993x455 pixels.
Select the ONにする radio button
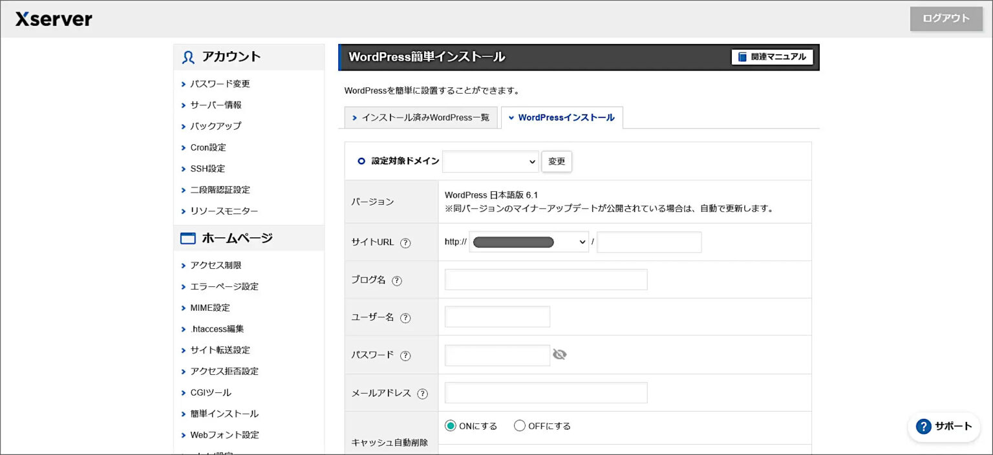(x=451, y=426)
